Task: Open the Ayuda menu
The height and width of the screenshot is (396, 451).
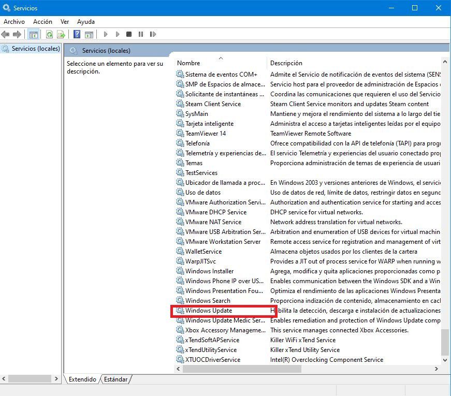Action: click(x=86, y=22)
